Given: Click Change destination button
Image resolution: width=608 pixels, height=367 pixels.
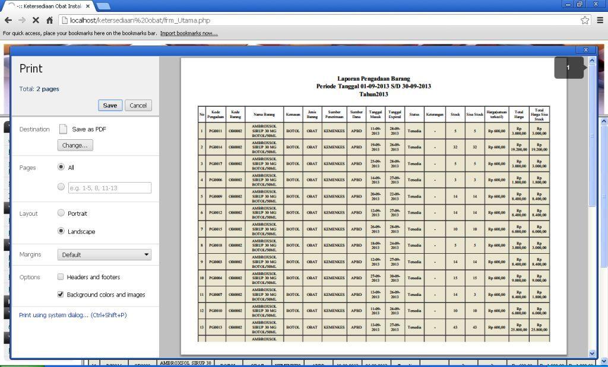Looking at the screenshot, I should click(75, 145).
